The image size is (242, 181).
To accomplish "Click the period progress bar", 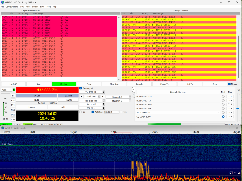I will point(186,124).
